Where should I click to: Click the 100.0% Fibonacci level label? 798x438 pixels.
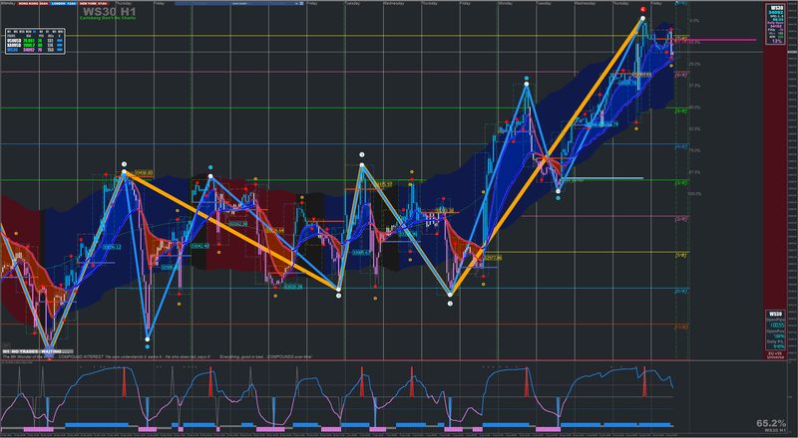coord(694,193)
